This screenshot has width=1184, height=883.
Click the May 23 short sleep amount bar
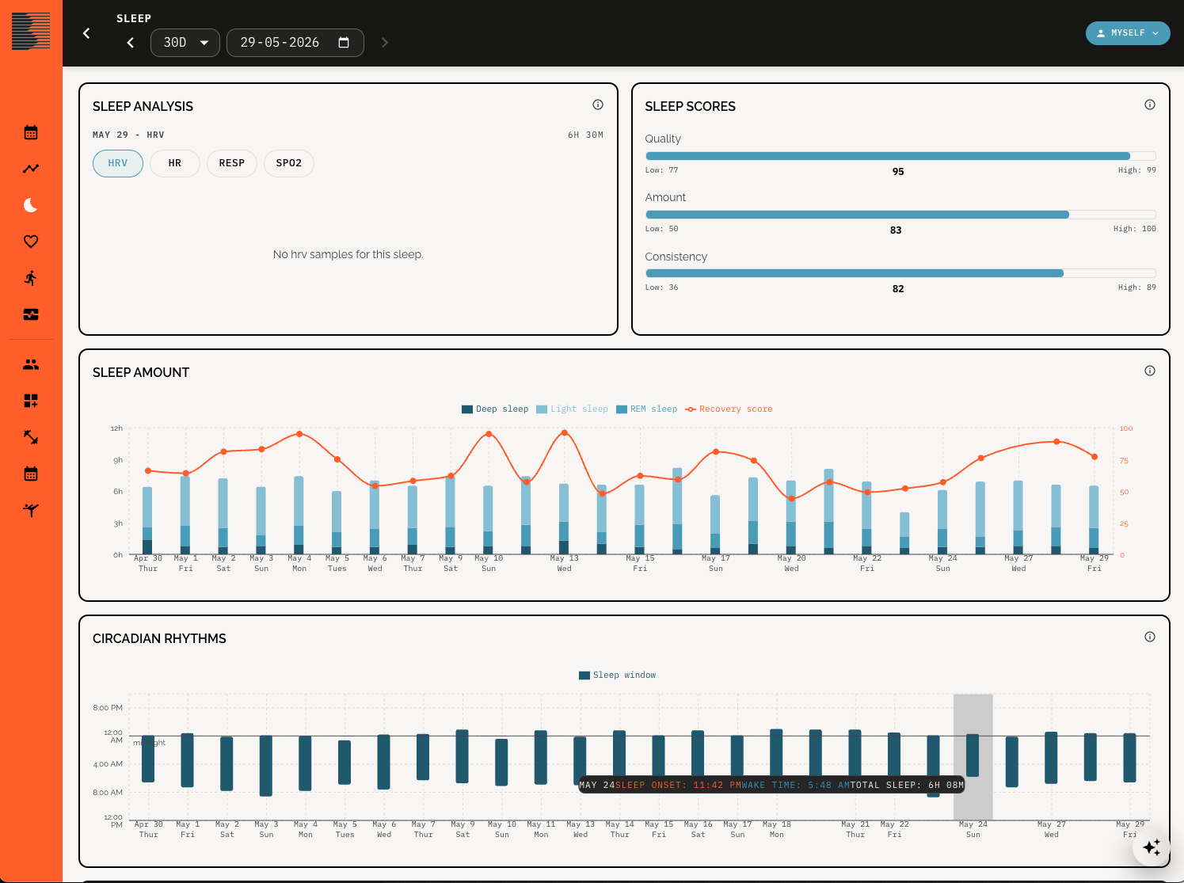tap(904, 533)
